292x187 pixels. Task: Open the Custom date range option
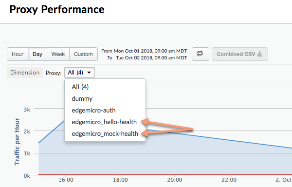83,54
